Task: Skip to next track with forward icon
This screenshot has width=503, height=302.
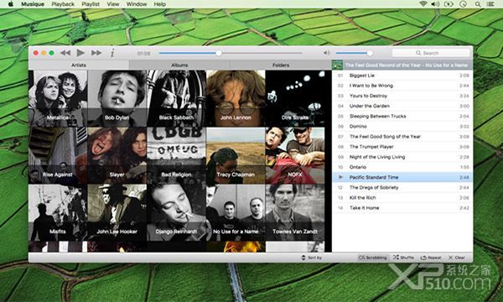Action: pos(96,53)
